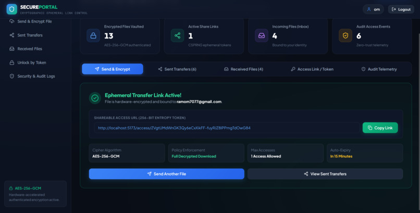420x213 pixels.
Task: Click the cloud upload icon for Send & Encrypt File
Action: pyautogui.click(x=12, y=21)
